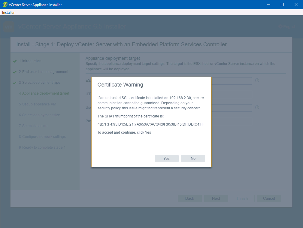Click the info icon beside User name field
The width and height of the screenshot is (303, 228).
pos(257,108)
